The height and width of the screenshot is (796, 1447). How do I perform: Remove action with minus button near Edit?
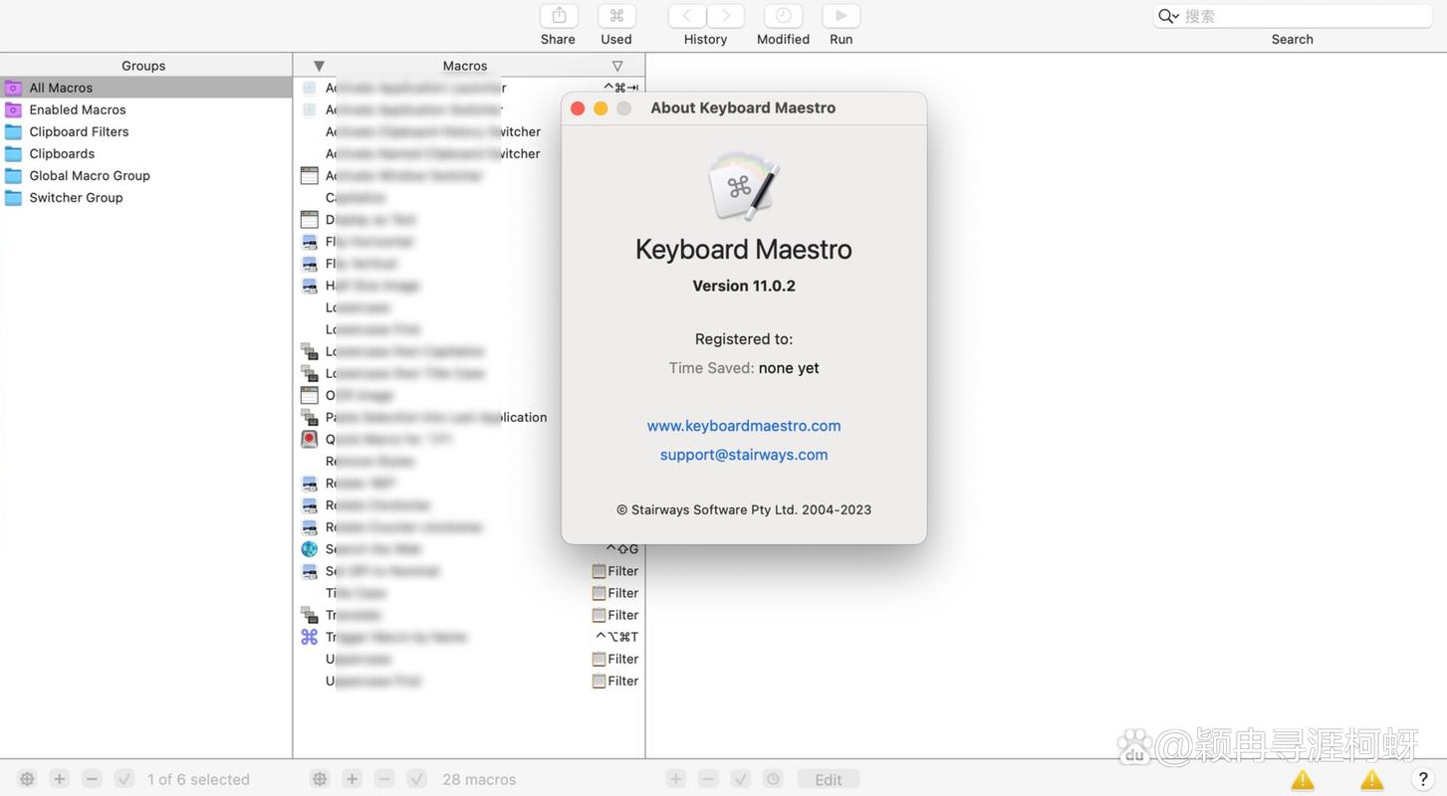[x=708, y=779]
